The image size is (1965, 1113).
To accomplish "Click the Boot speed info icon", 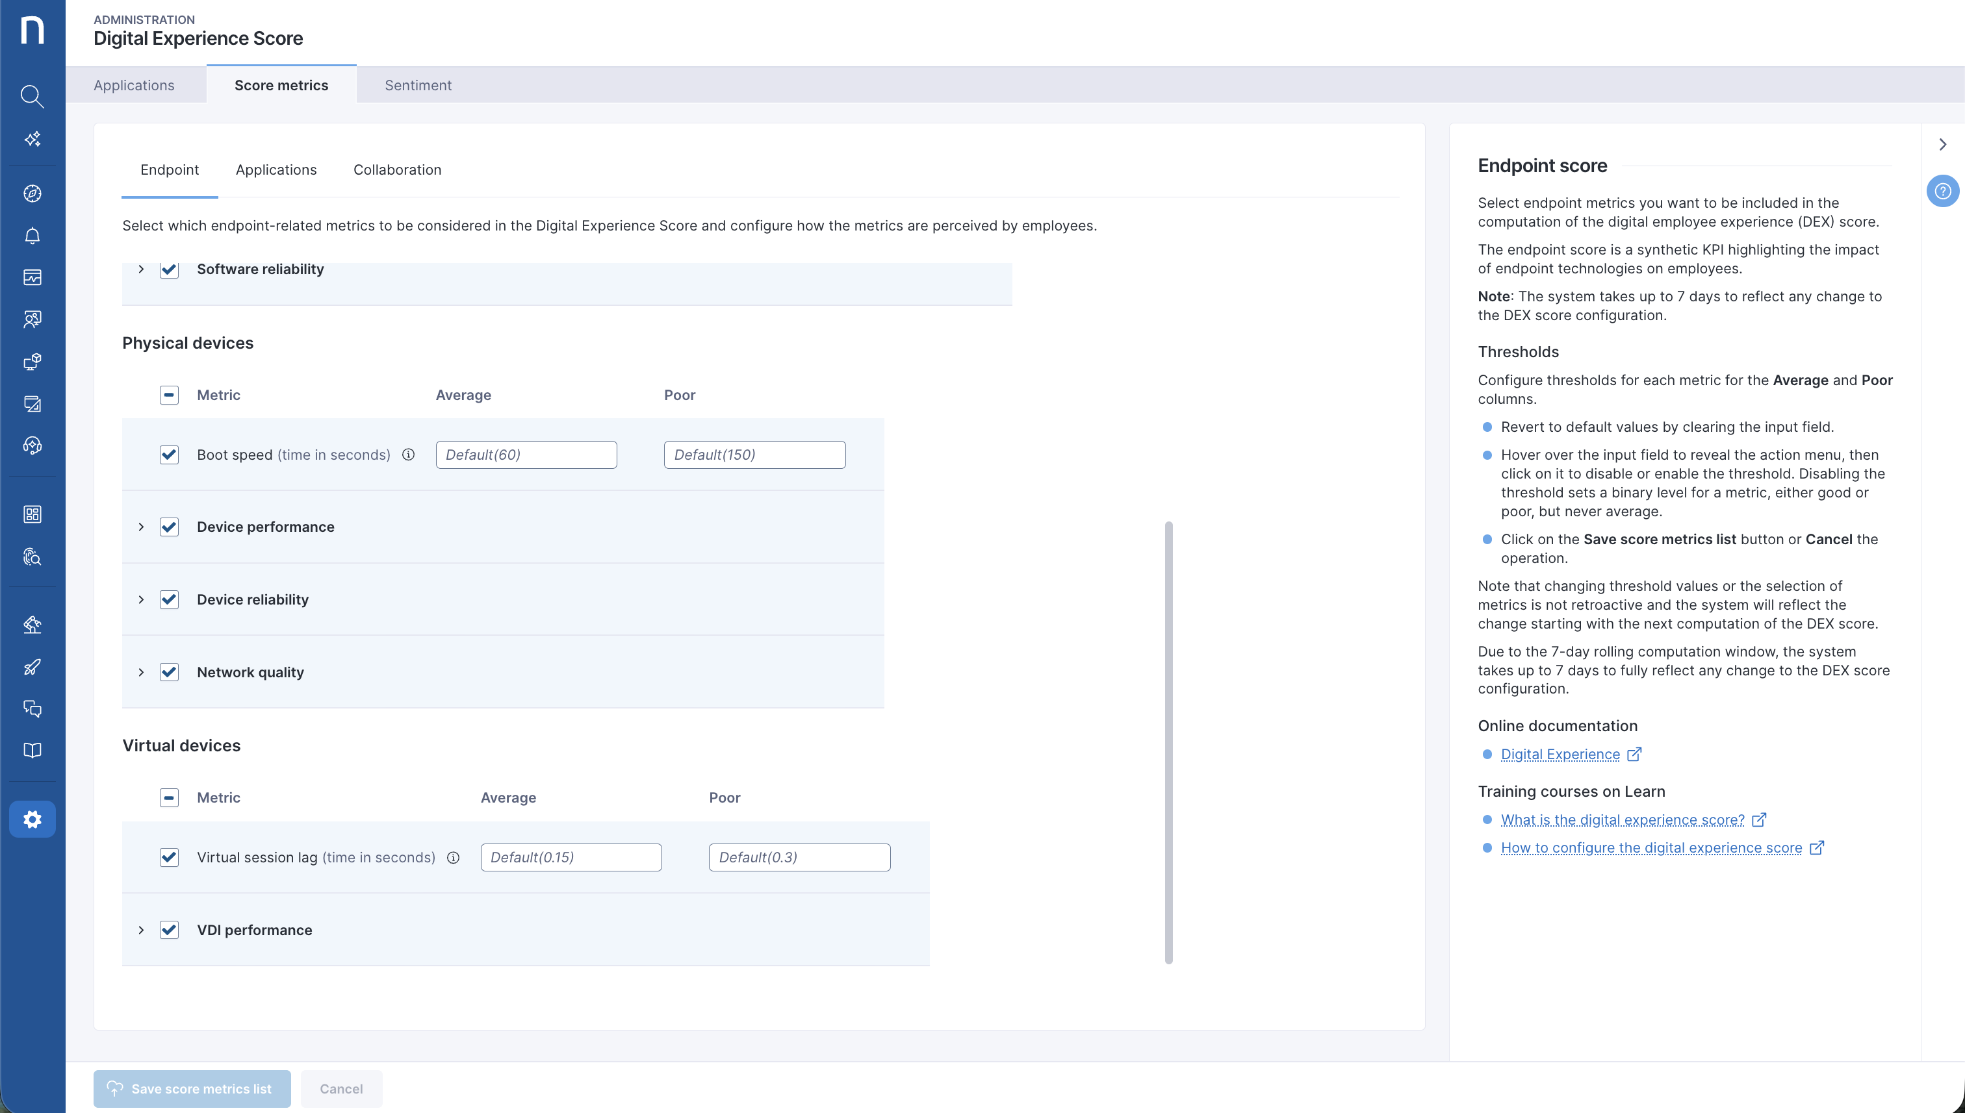I will pyautogui.click(x=409, y=455).
